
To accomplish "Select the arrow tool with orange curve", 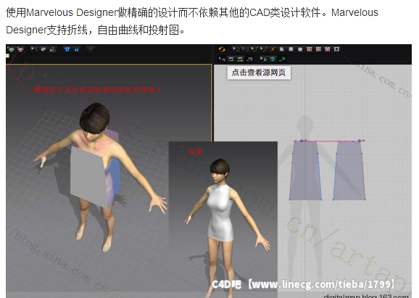I will click(x=254, y=49).
